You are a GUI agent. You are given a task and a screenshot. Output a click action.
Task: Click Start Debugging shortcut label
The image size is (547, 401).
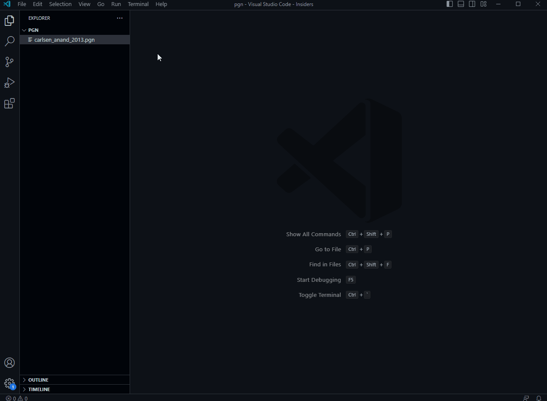coord(319,280)
